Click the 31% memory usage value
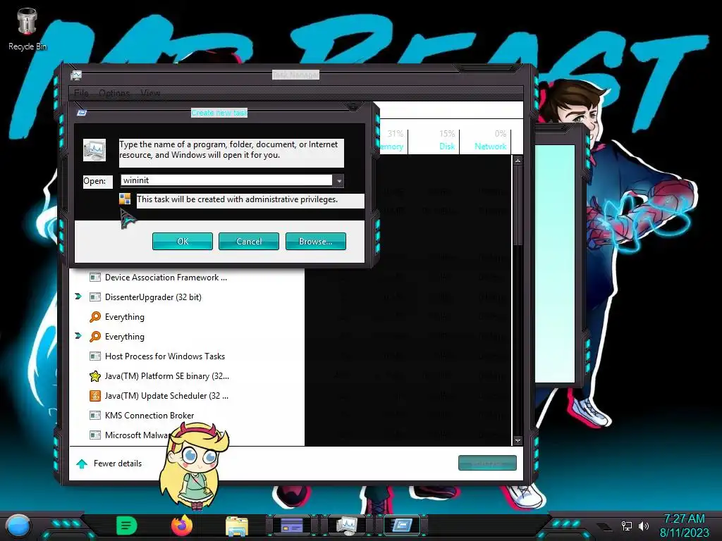 (395, 134)
